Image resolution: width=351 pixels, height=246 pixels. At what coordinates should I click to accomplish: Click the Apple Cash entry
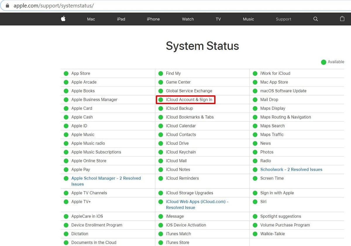click(82, 117)
